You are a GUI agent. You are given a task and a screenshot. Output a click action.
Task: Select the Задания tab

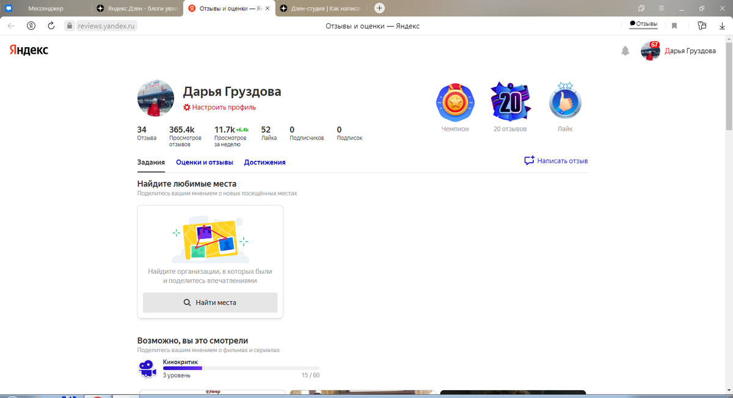[x=151, y=162]
